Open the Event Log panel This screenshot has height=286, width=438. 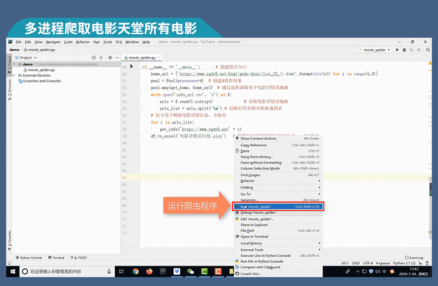(414, 258)
